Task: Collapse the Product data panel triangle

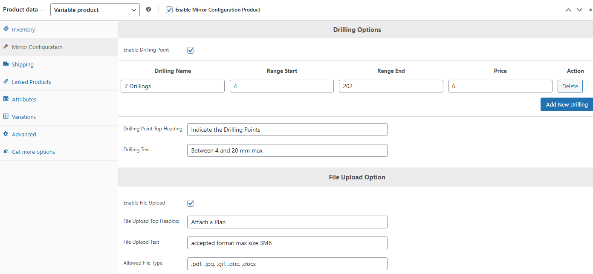Action: click(590, 9)
